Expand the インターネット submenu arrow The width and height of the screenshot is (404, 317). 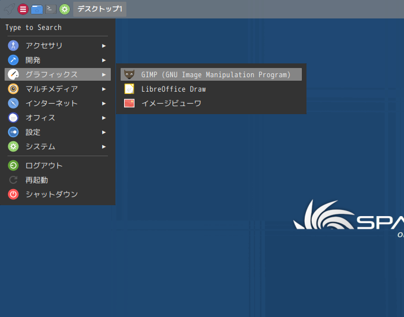[x=104, y=103]
